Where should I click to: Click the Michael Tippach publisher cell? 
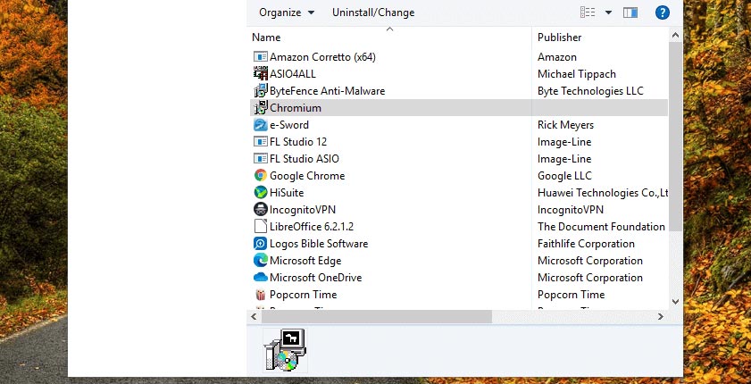coord(577,74)
